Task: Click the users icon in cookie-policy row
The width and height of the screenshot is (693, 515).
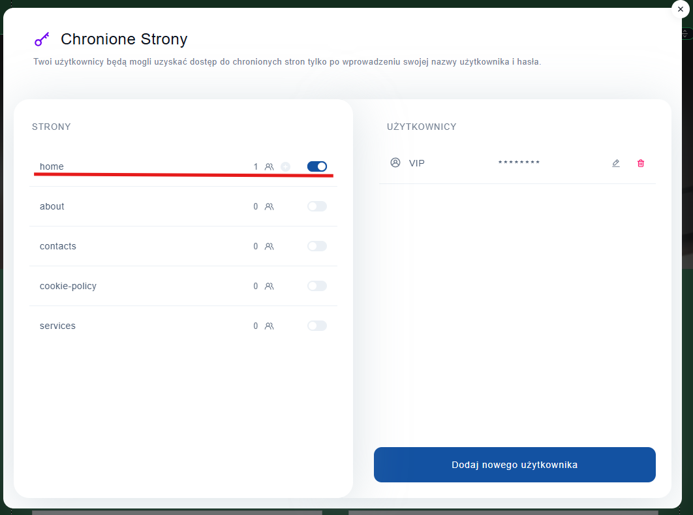Action: (269, 286)
